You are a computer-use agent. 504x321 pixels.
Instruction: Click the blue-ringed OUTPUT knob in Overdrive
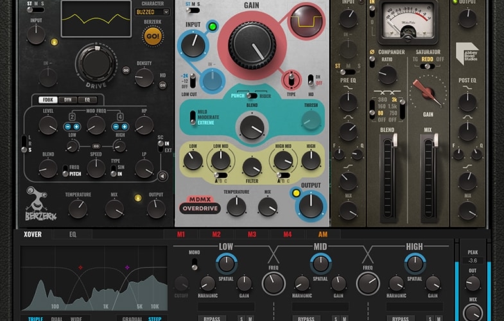coord(311,206)
